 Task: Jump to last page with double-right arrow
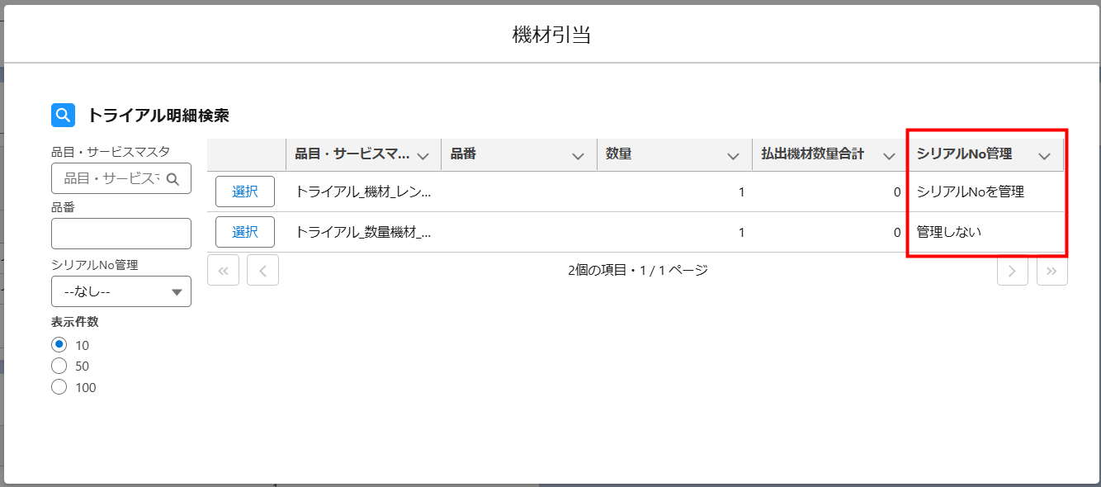1051,270
